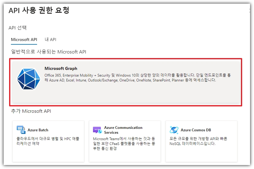Screen dimensions: 254x169
Task: Click the Azure Batch icon
Action: pyautogui.click(x=21, y=130)
